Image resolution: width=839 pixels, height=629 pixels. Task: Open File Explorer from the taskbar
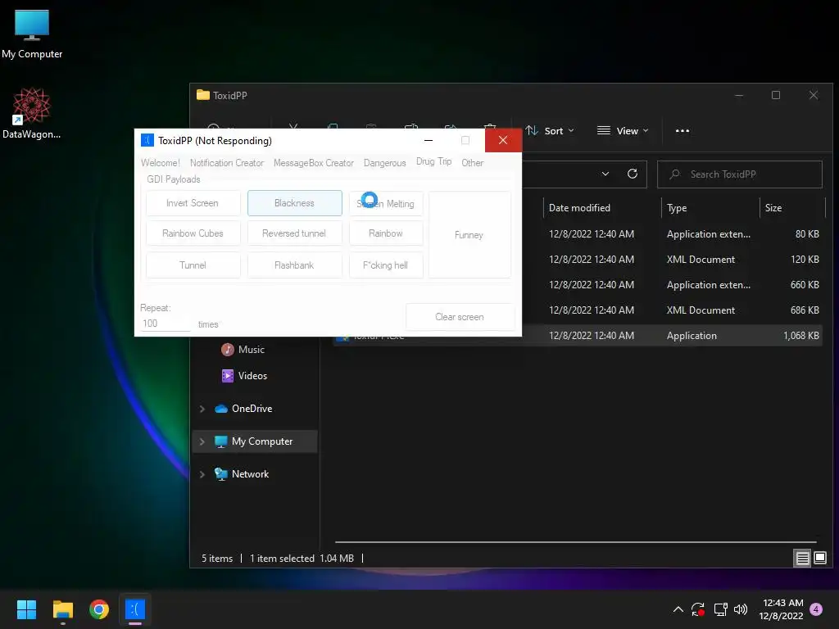pos(62,609)
